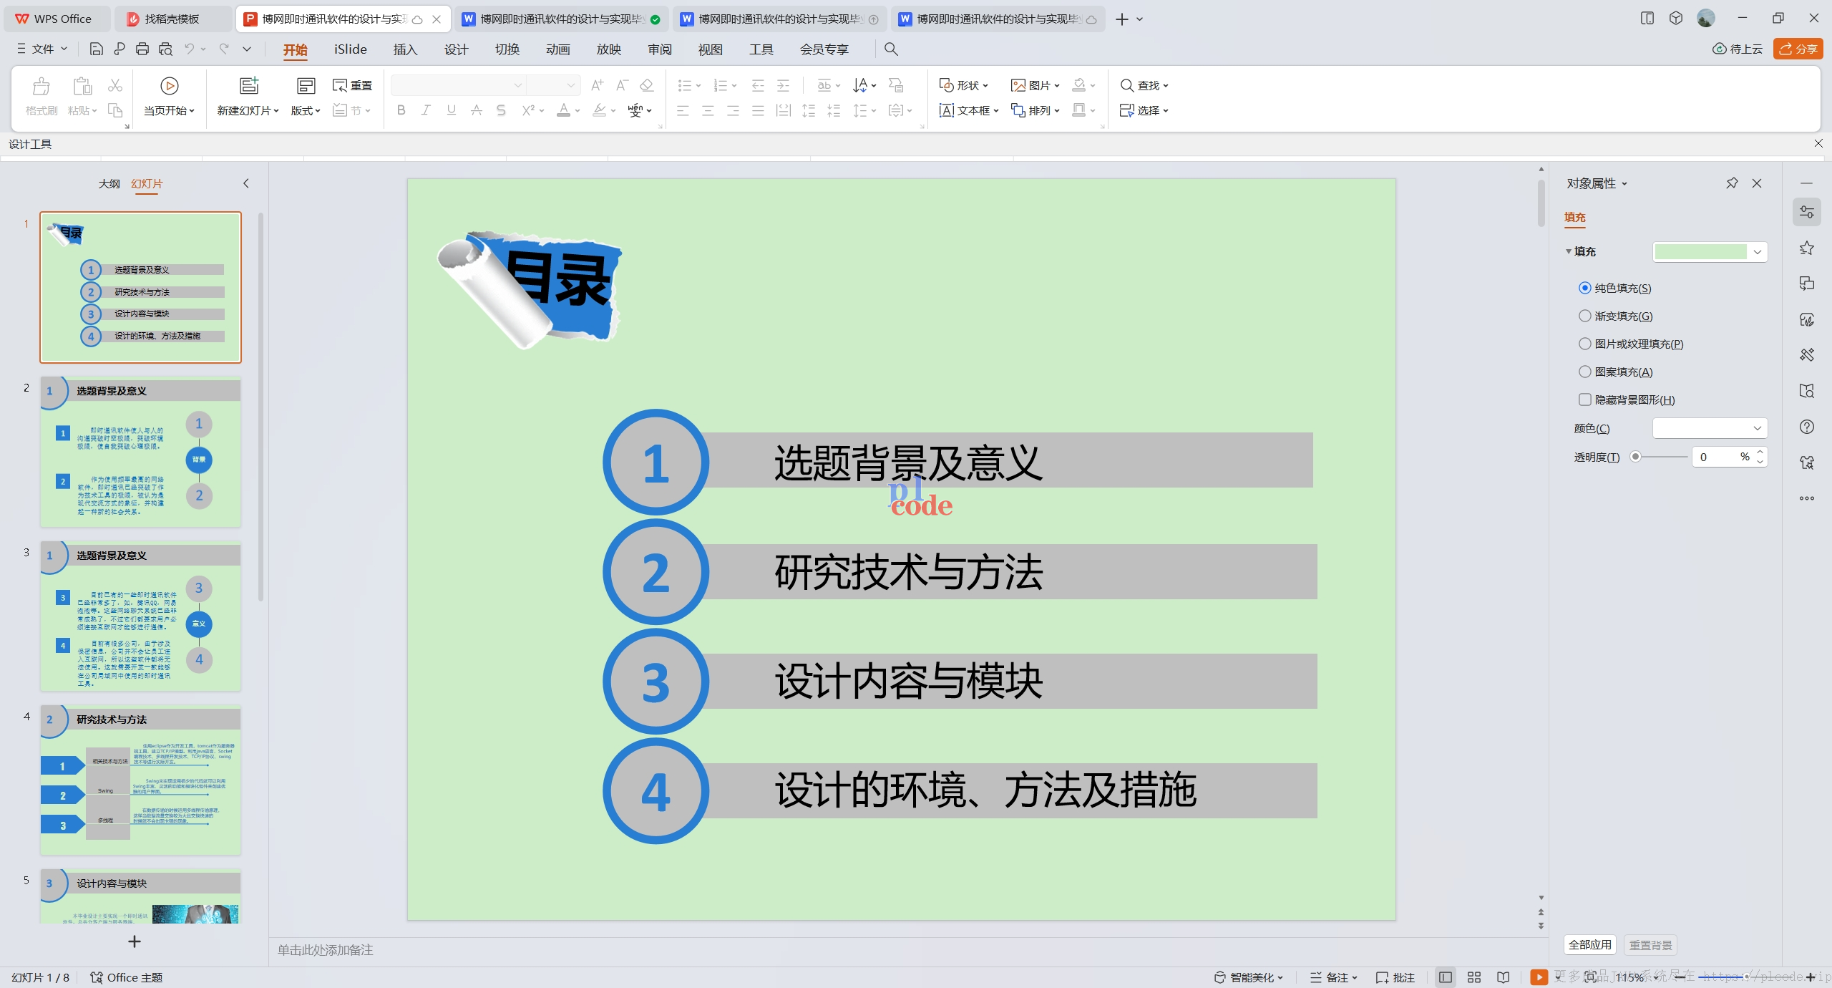The width and height of the screenshot is (1832, 988).
Task: Click the 重置 reset layout button
Action: [x=353, y=85]
